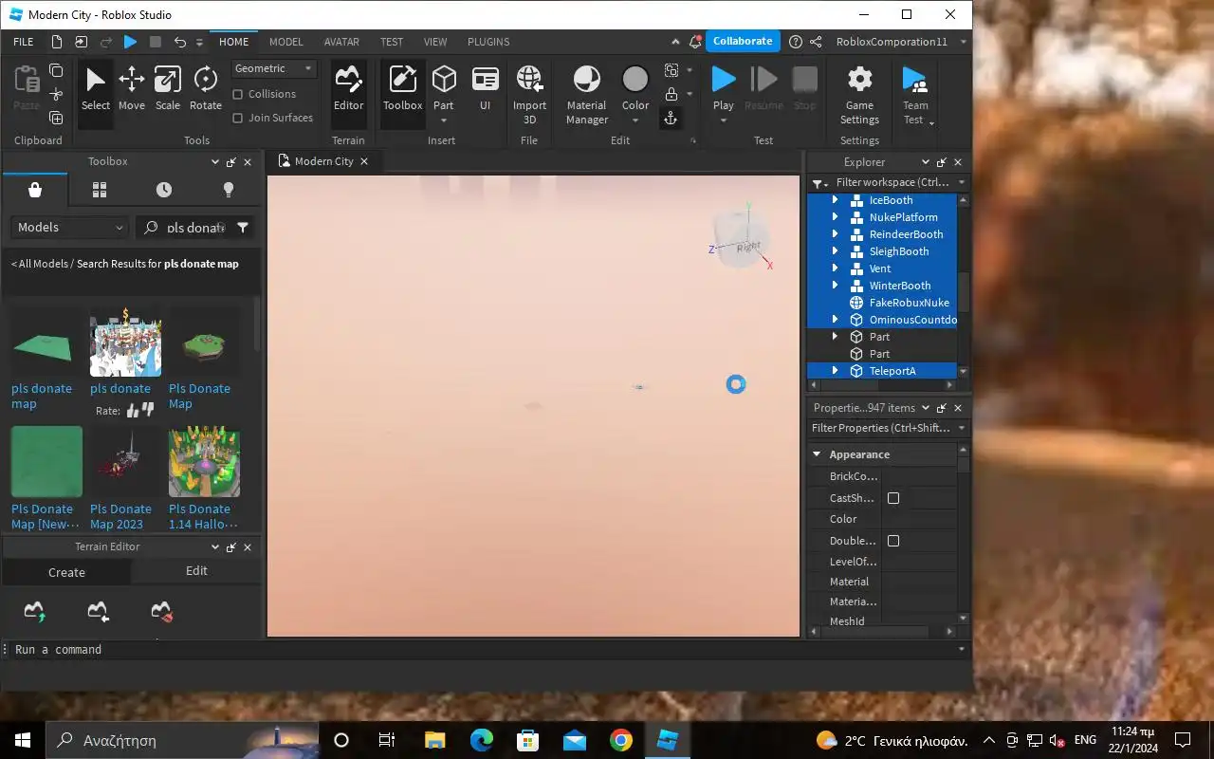Click the Cut scissors icon
Image resolution: width=1214 pixels, height=759 pixels.
[56, 94]
